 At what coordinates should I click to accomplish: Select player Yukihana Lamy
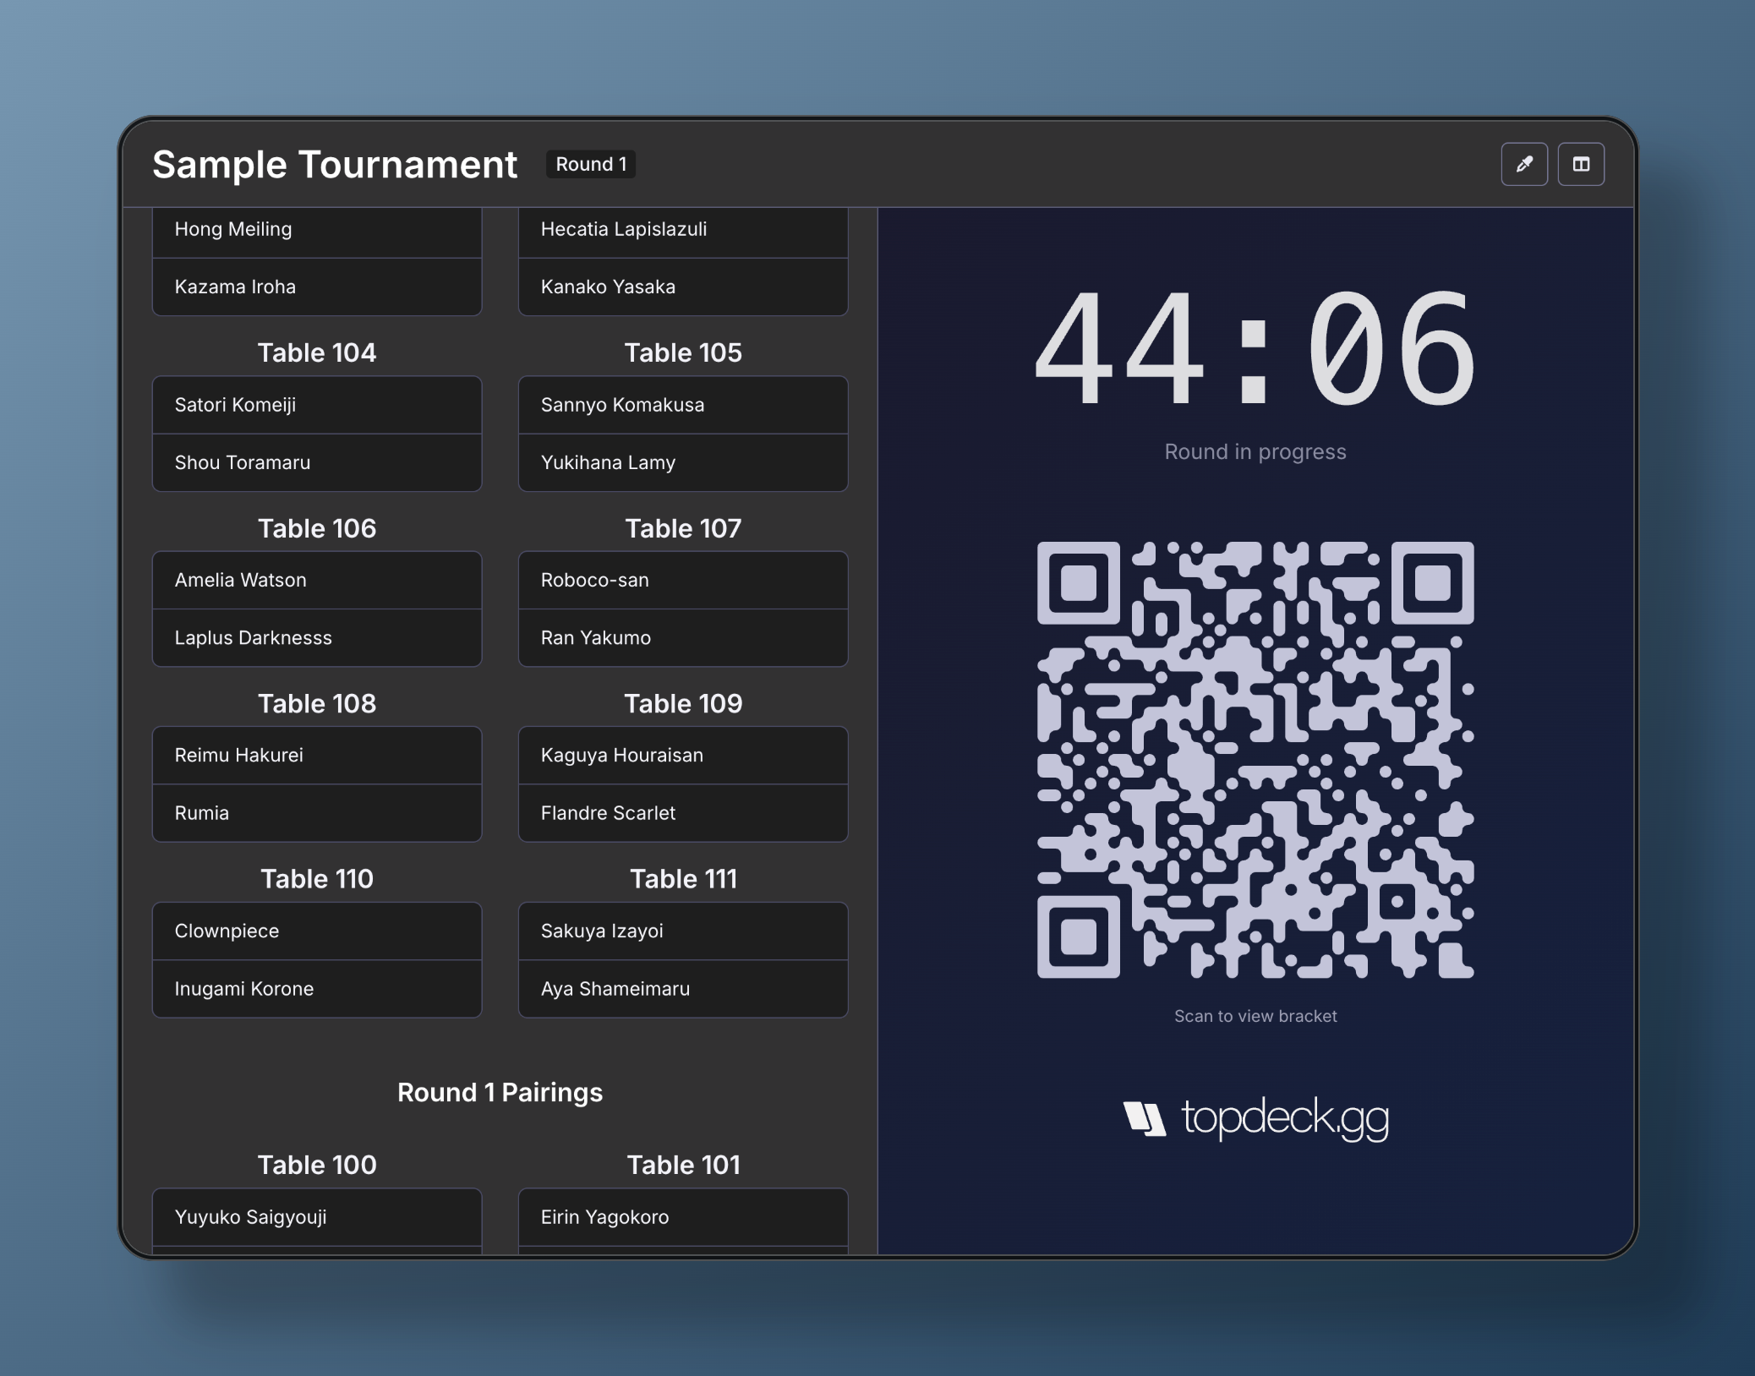[x=682, y=462]
